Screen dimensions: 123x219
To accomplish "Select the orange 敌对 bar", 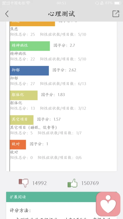I will (x=18, y=145).
